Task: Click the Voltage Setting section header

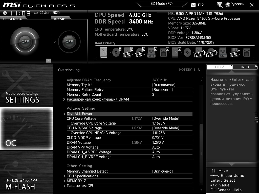Action: [81, 108]
